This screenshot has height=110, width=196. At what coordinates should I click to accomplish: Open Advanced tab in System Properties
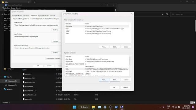click(34, 16)
